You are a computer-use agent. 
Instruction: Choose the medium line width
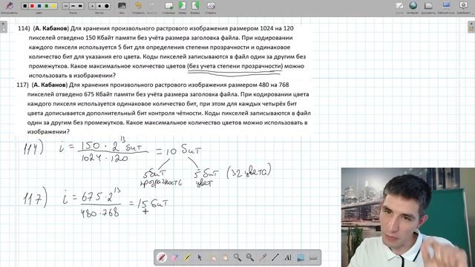tap(73, 6)
